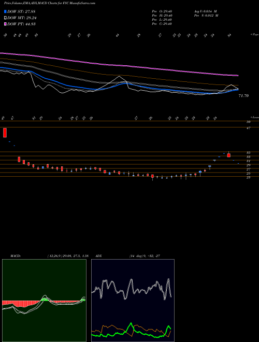Click the 31 price axis label

248,161
